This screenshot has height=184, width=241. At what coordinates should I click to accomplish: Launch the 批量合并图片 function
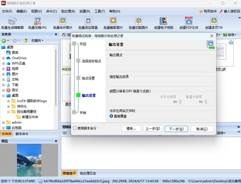click(62, 23)
